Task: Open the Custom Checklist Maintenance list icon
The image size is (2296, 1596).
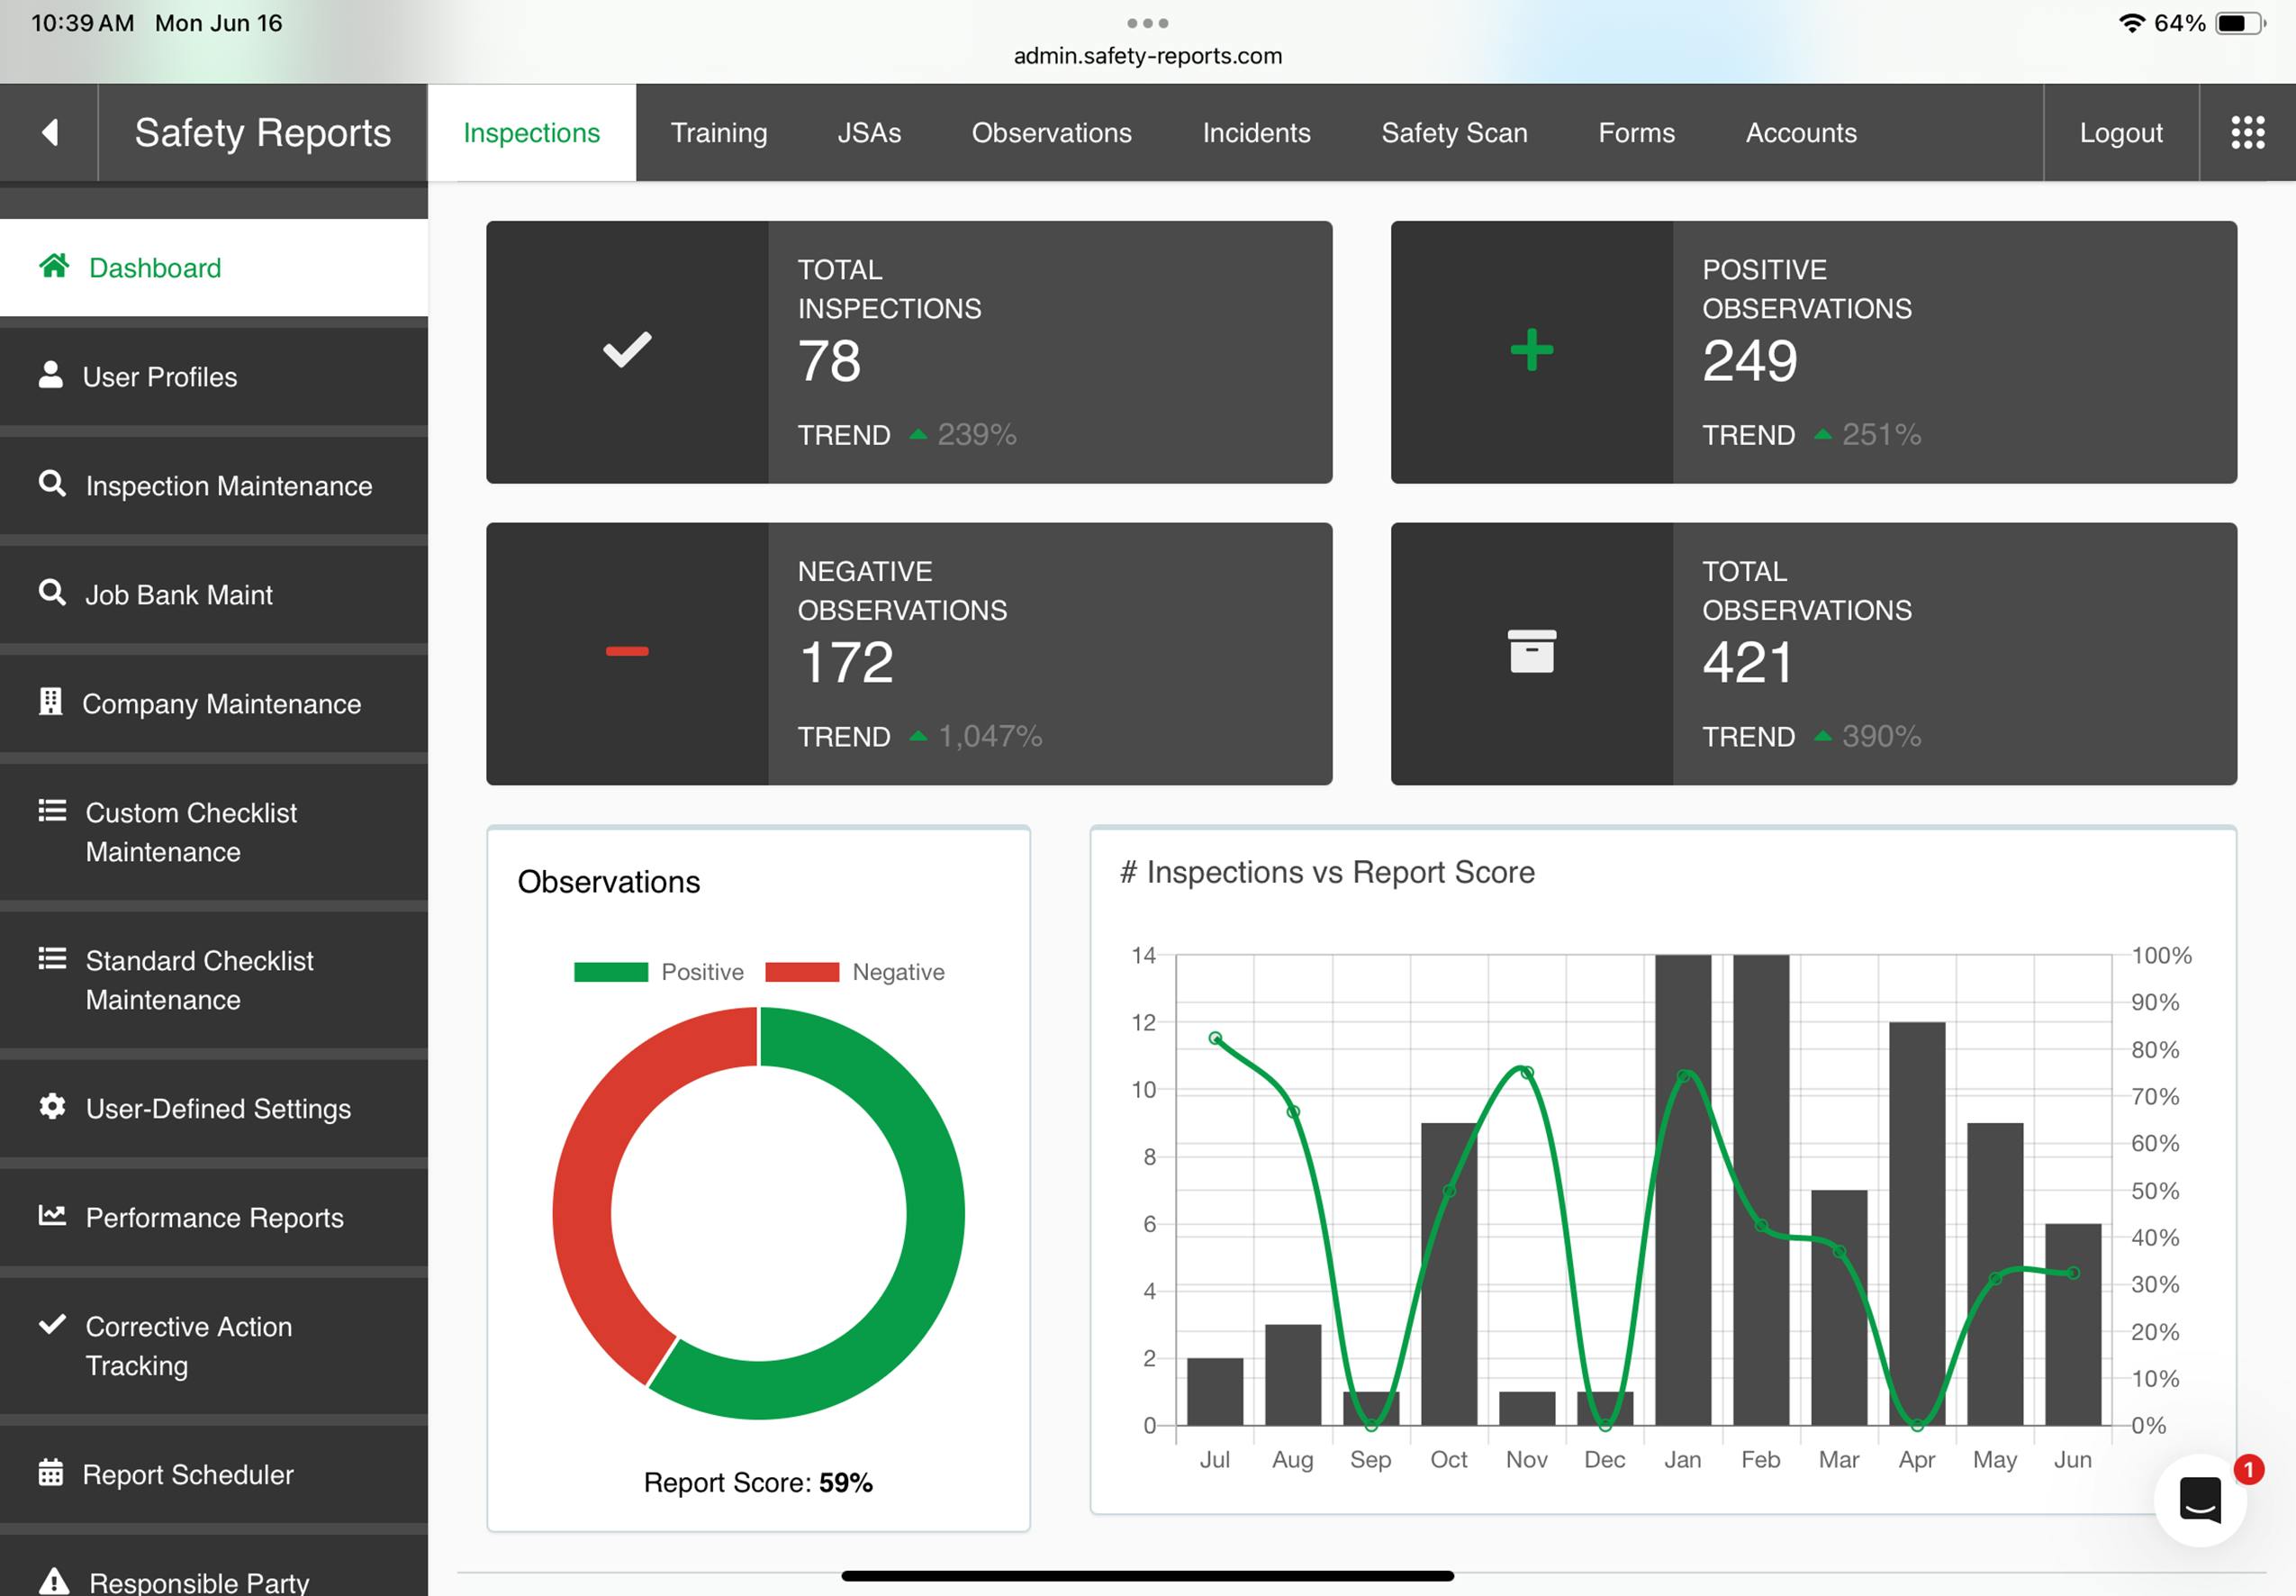Action: click(x=51, y=811)
